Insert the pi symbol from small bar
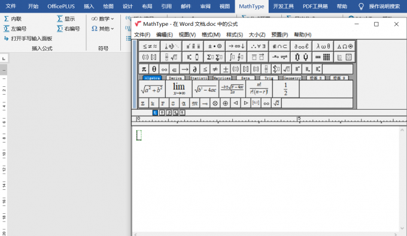 point(144,69)
